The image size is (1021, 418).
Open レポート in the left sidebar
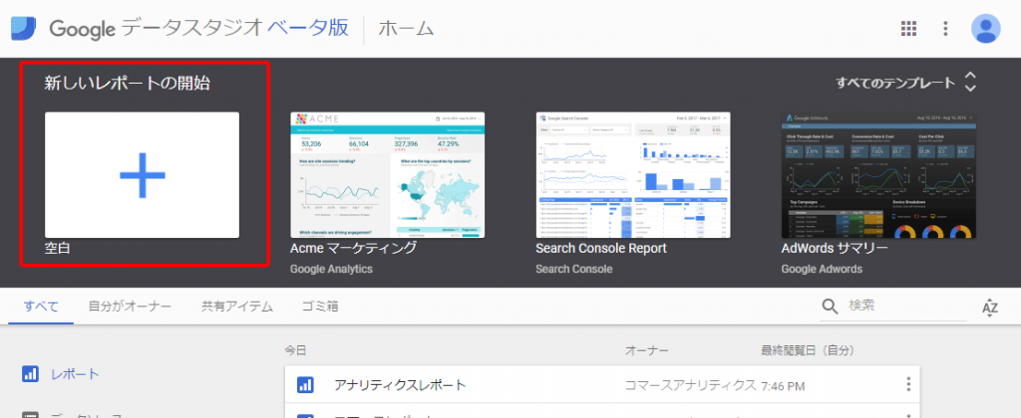coord(75,374)
